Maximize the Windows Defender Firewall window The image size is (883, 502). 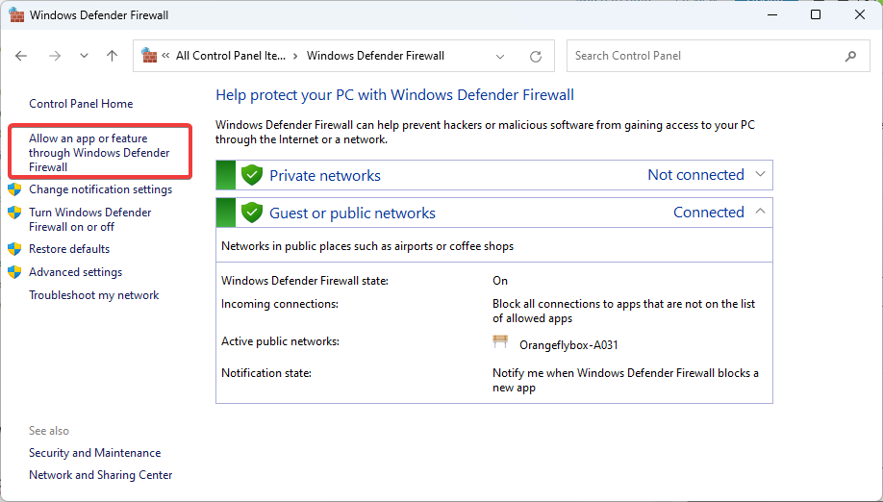(x=816, y=15)
